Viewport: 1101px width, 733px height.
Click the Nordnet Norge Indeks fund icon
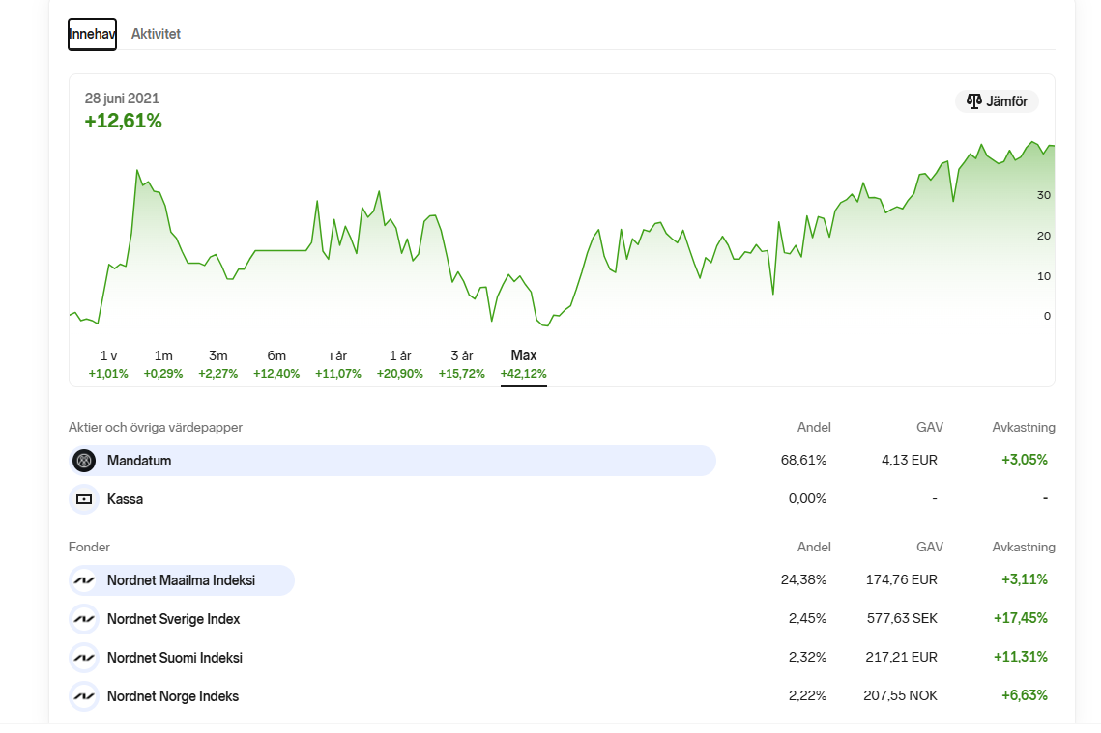(84, 696)
